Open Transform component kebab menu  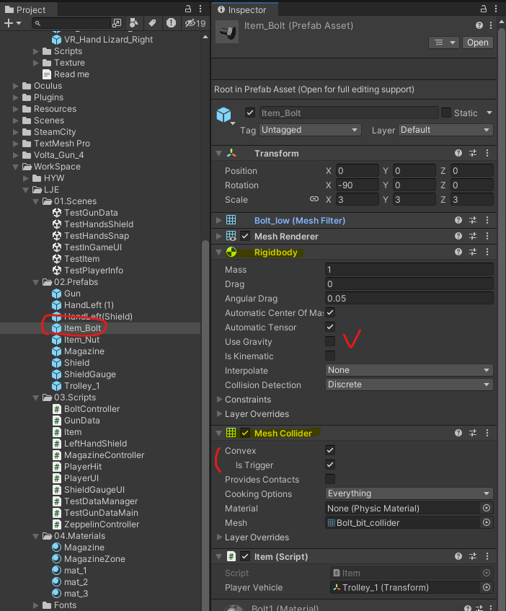point(487,153)
